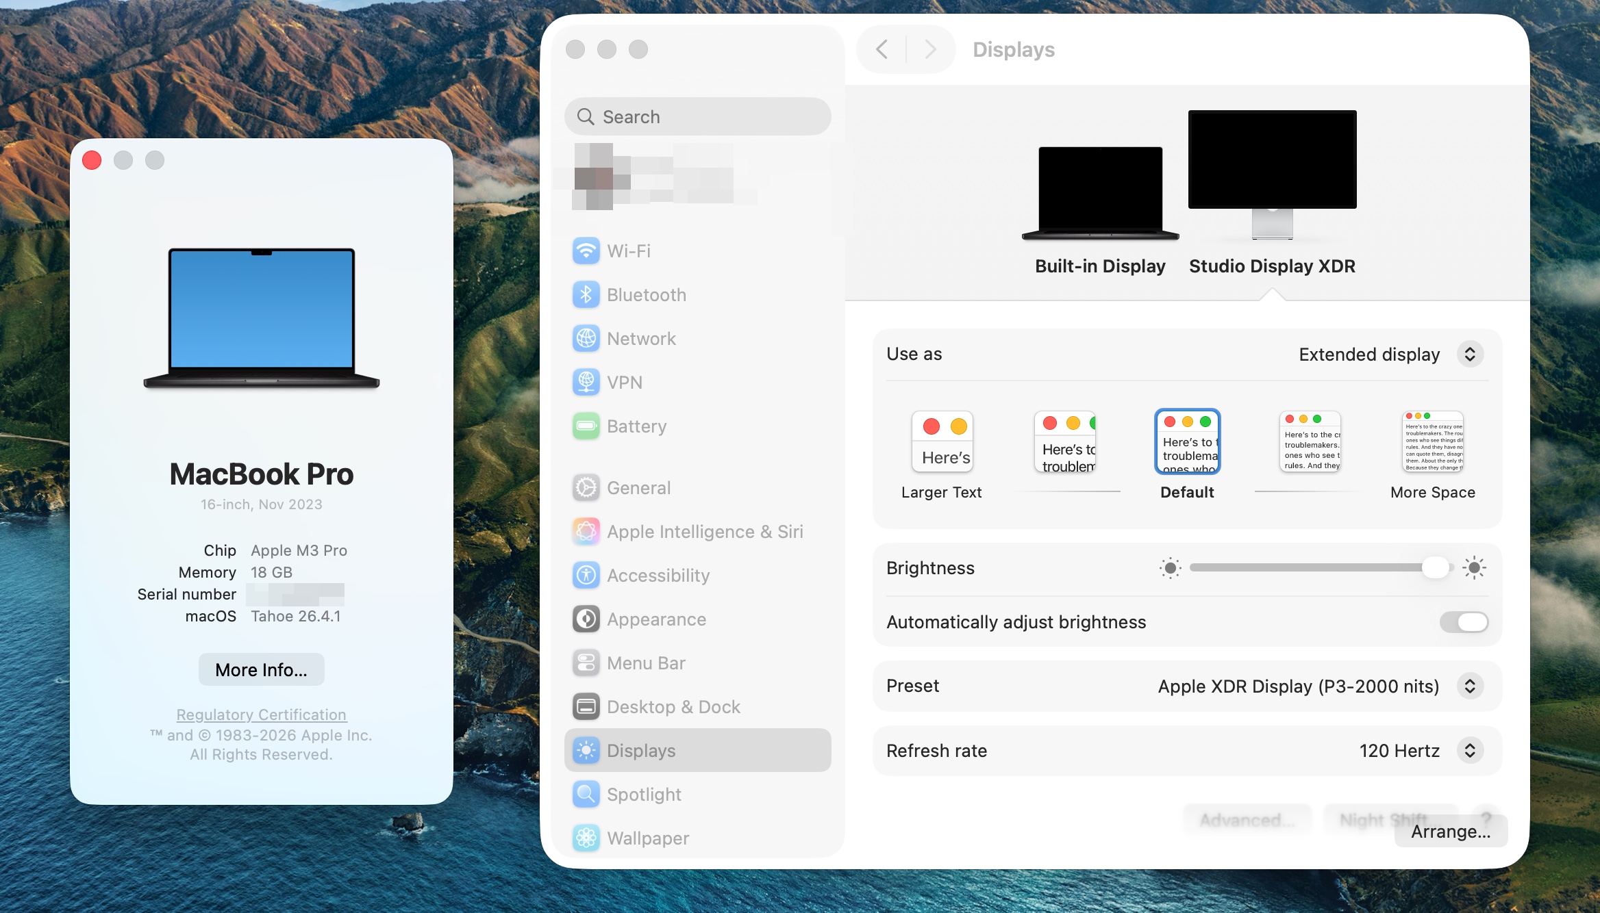Screen dimensions: 1600x913
Task: Select the Network globe icon
Action: click(586, 339)
